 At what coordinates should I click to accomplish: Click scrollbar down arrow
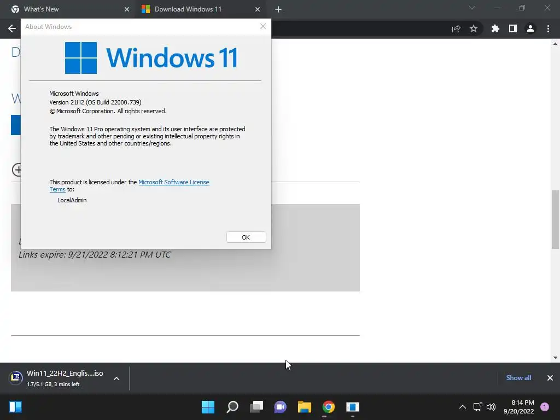point(555,358)
